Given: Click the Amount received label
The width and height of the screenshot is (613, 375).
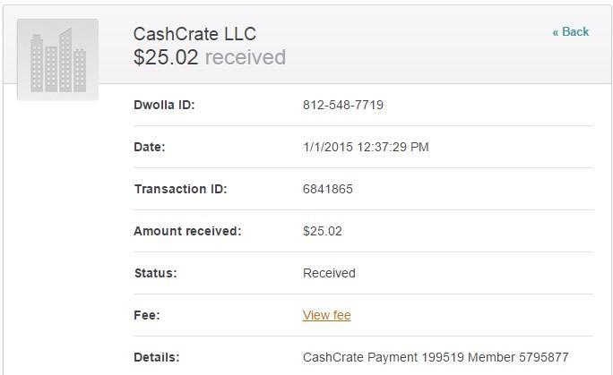Looking at the screenshot, I should (x=187, y=231).
